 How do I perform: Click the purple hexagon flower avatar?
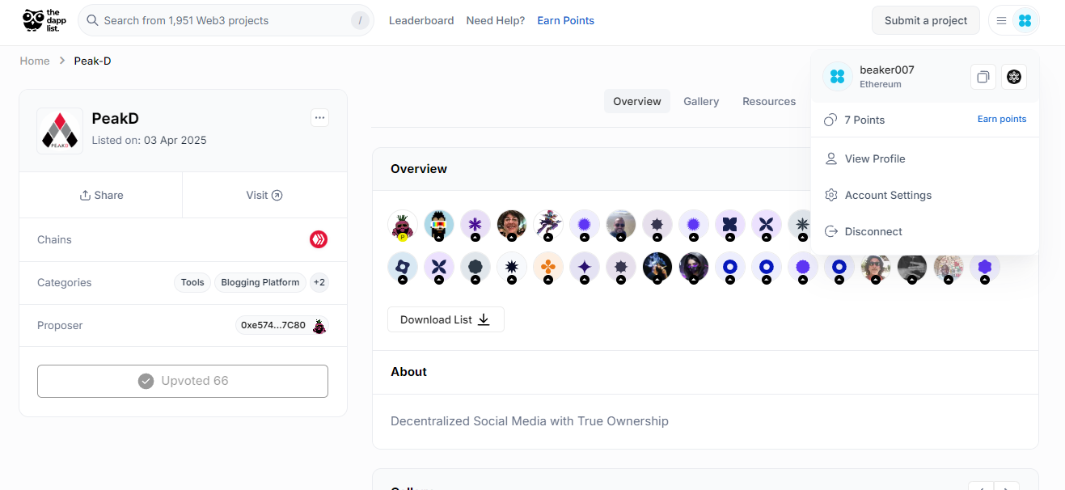click(x=985, y=267)
